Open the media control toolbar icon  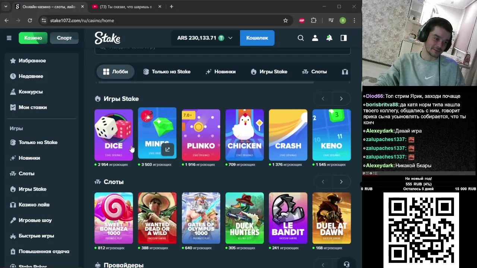[x=331, y=20]
